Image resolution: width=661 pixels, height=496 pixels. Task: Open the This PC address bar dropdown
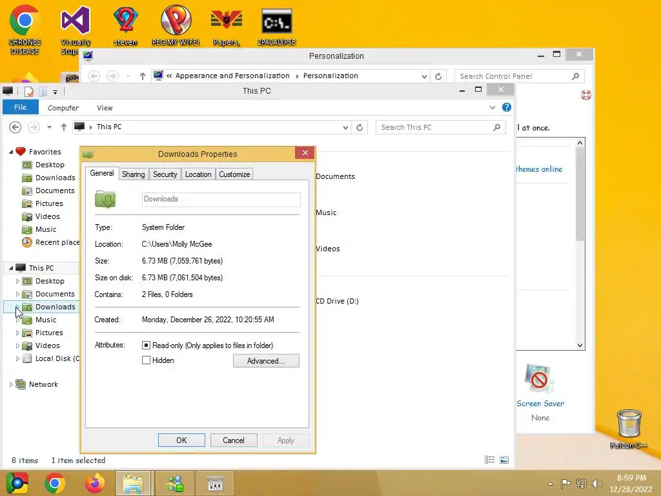point(346,127)
